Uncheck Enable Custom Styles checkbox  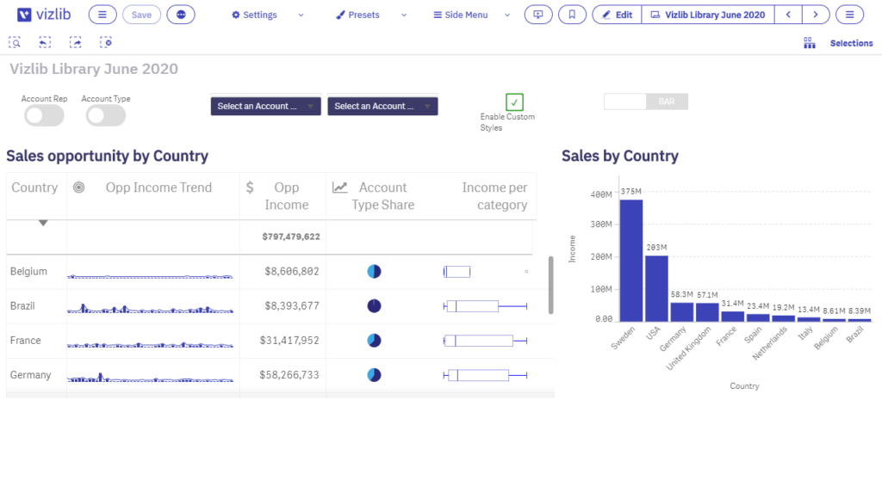click(514, 102)
